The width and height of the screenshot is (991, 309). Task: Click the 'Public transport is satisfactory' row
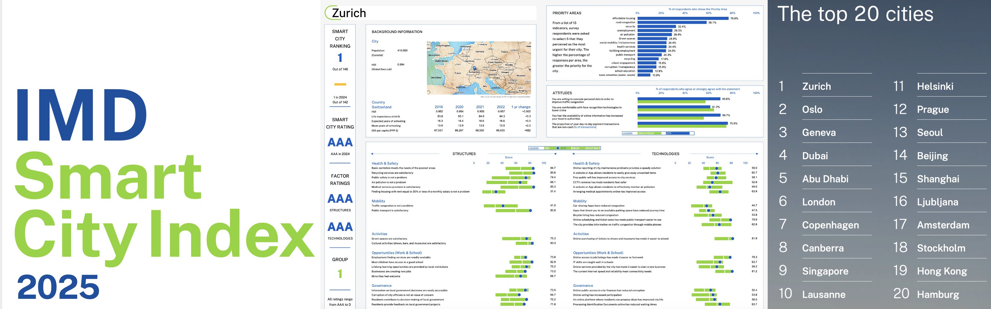tap(463, 210)
